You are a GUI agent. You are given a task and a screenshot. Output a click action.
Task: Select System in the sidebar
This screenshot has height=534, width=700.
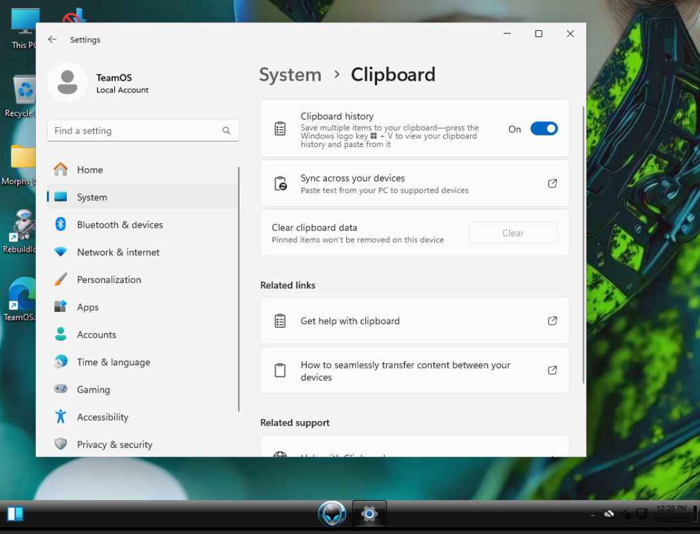click(x=143, y=197)
